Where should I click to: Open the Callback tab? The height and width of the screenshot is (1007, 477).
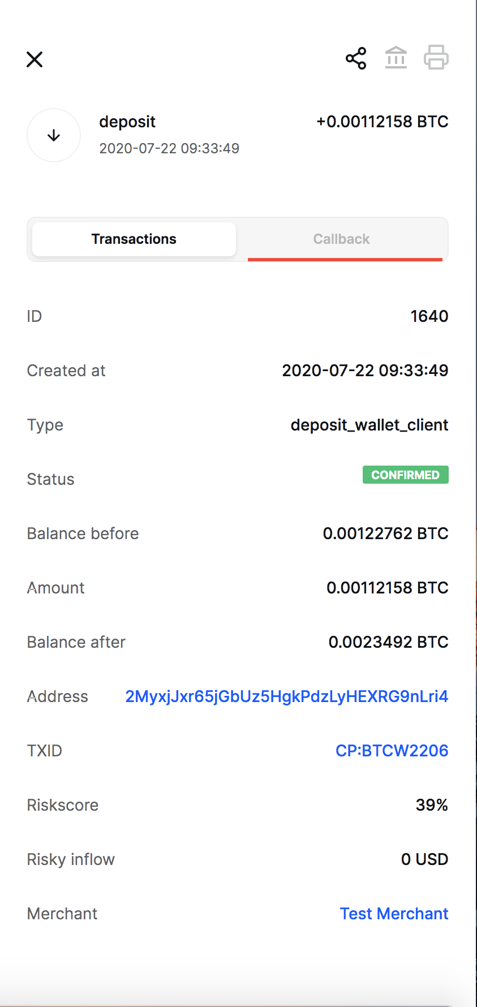click(x=341, y=239)
